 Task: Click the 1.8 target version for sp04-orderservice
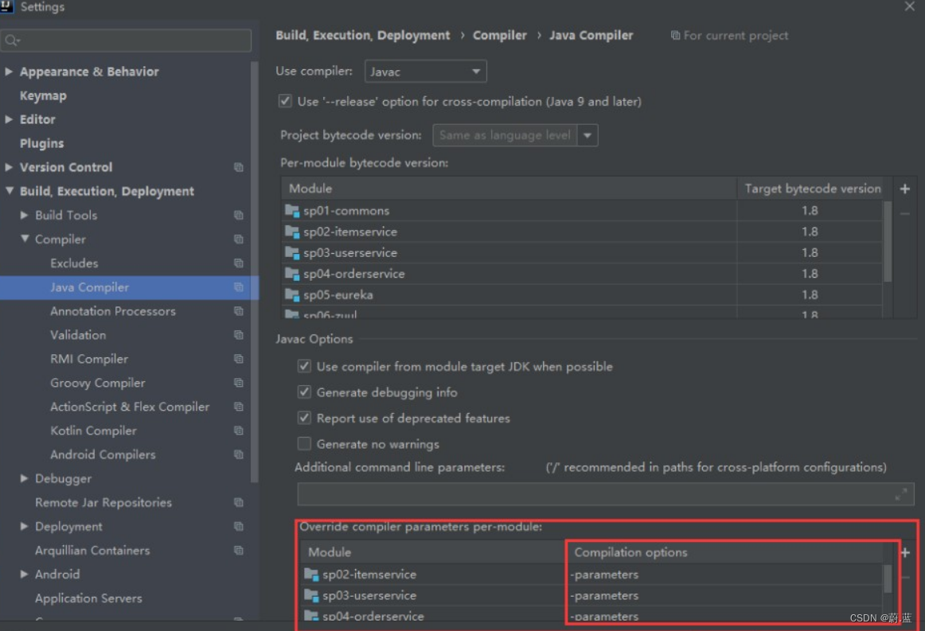click(810, 274)
